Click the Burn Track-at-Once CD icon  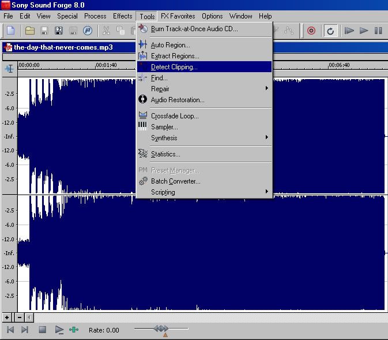pyautogui.click(x=143, y=29)
